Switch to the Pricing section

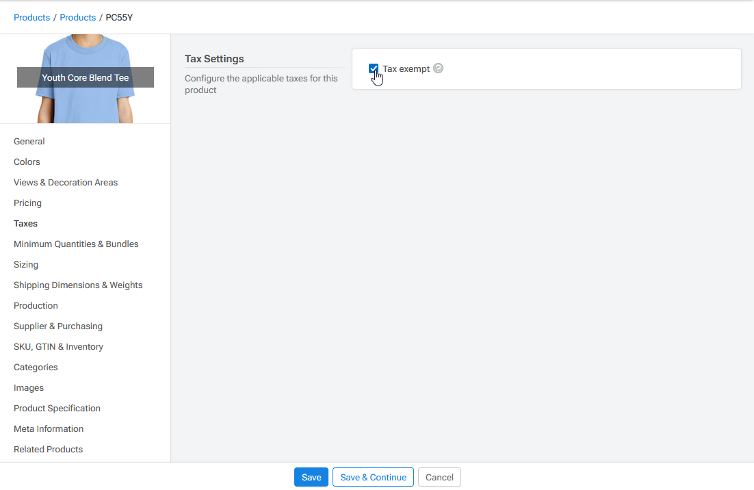point(27,203)
